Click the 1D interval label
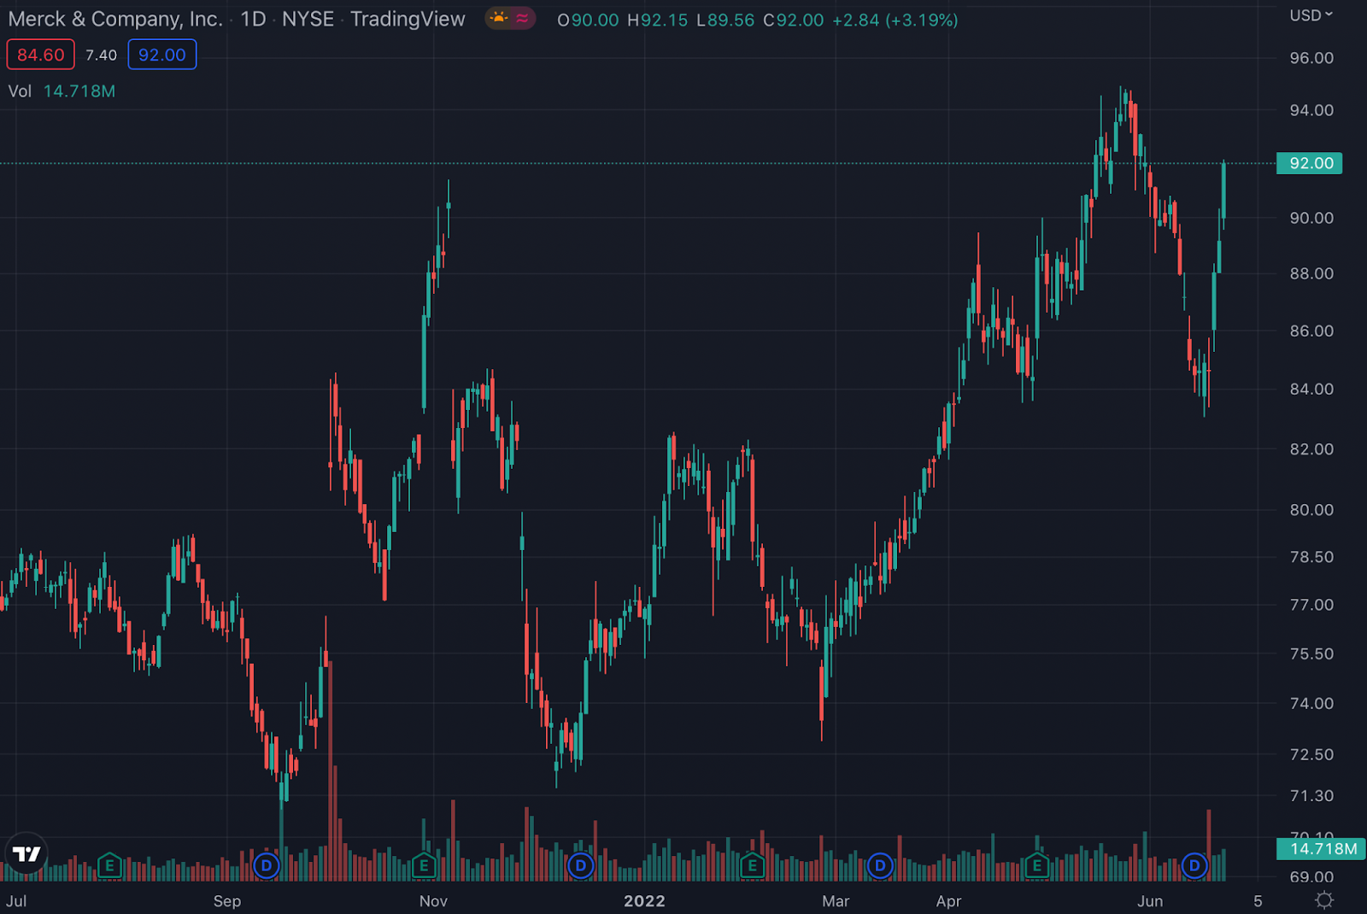Screen dimensions: 1367x914 coord(253,19)
